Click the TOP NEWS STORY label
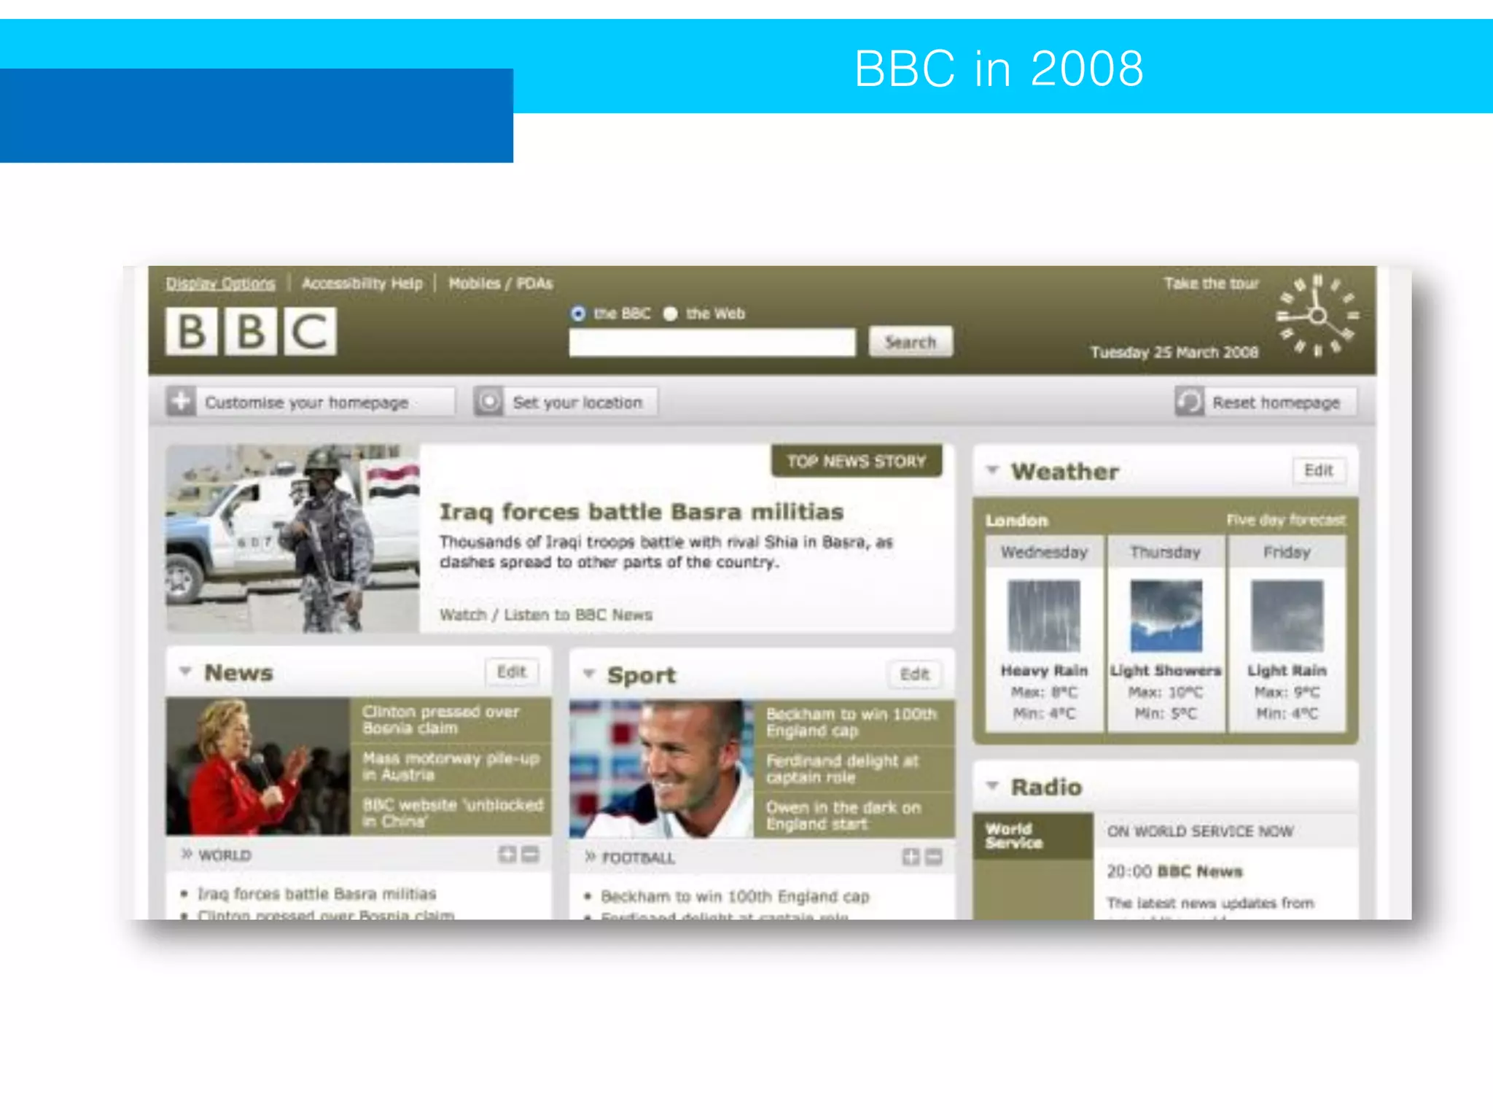Image resolution: width=1493 pixels, height=1120 pixels. coord(857,461)
